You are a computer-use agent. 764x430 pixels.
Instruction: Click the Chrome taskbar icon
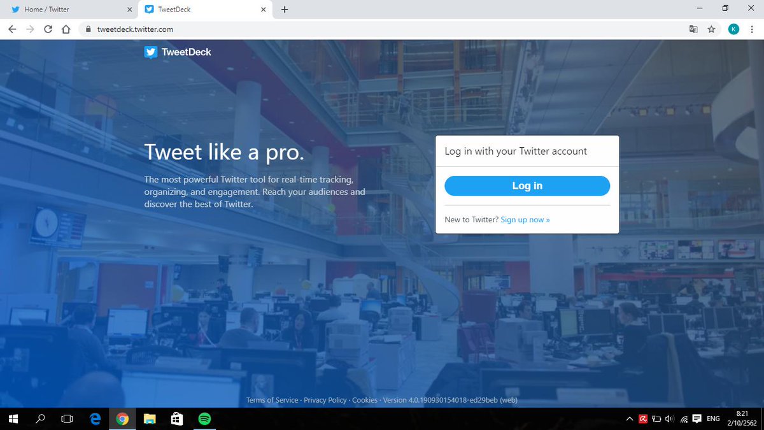click(122, 419)
